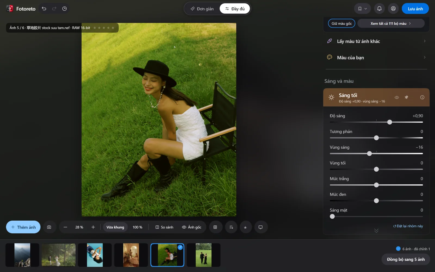Screen dimensions: 435x272
Task: Click the camera snapshot icon
Action: coord(49,227)
